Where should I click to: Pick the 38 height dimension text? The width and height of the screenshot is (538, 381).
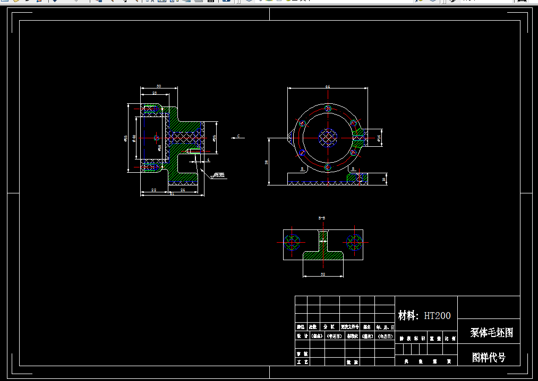click(267, 162)
